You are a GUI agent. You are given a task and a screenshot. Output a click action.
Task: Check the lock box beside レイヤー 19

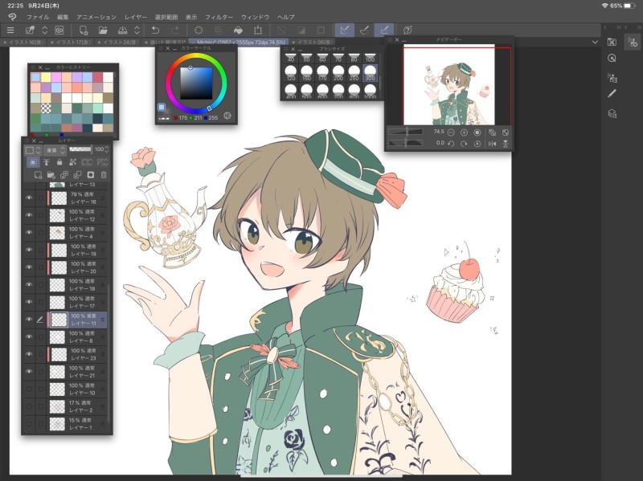click(41, 250)
